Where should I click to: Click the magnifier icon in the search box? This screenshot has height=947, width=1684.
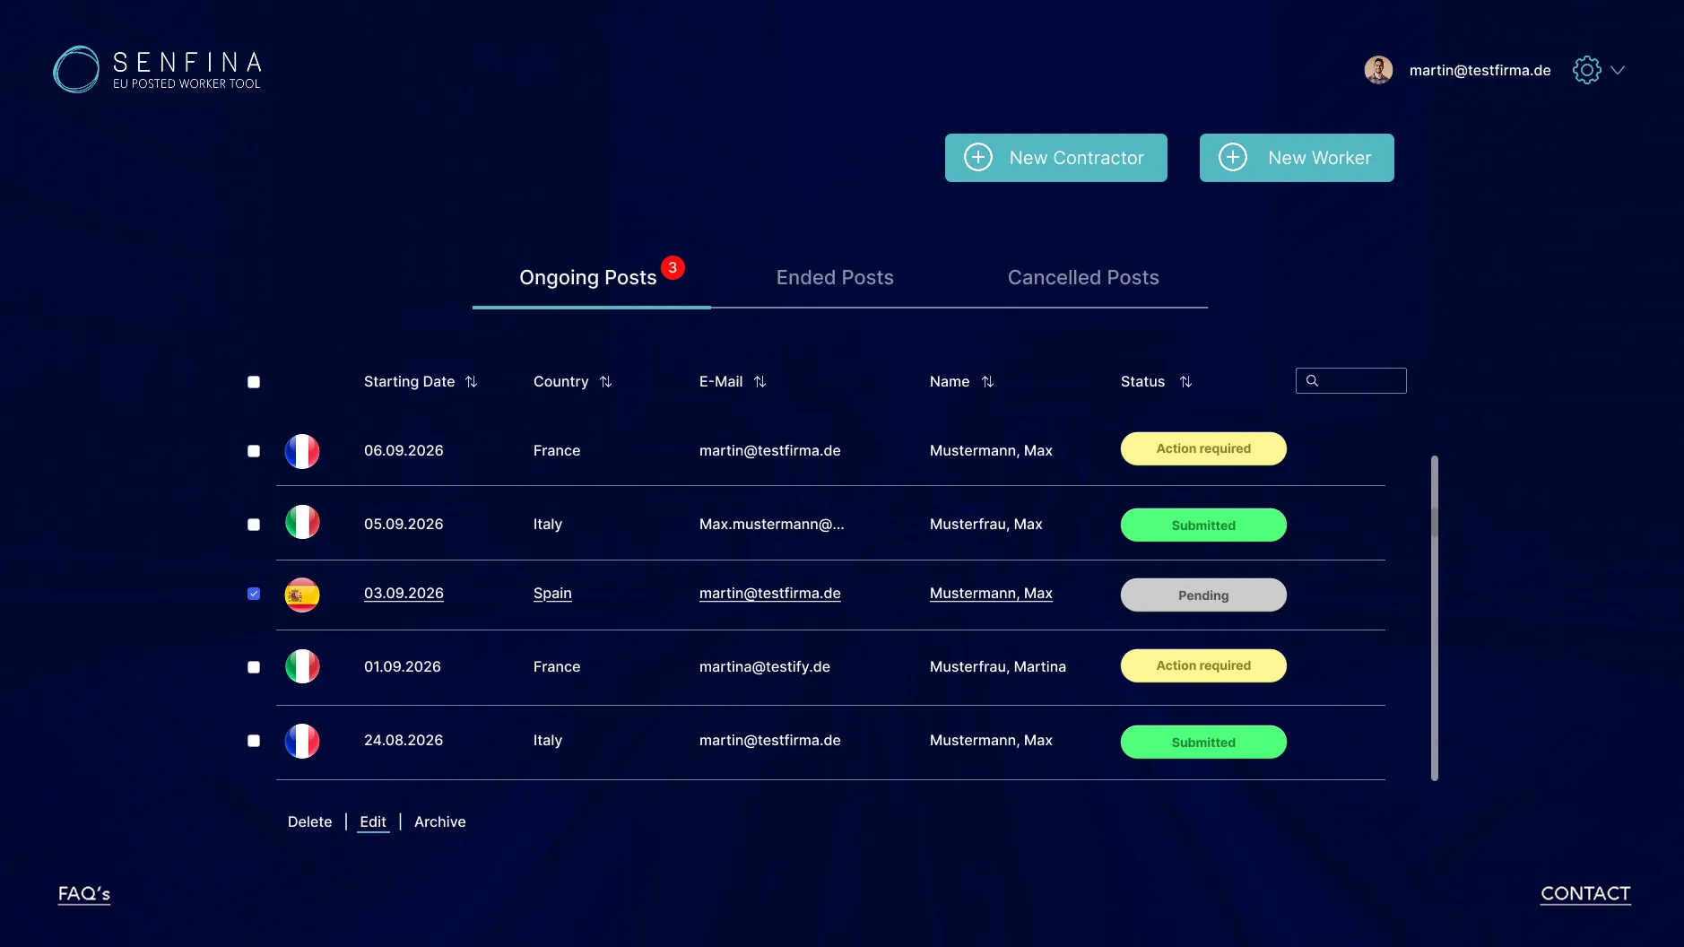point(1312,381)
